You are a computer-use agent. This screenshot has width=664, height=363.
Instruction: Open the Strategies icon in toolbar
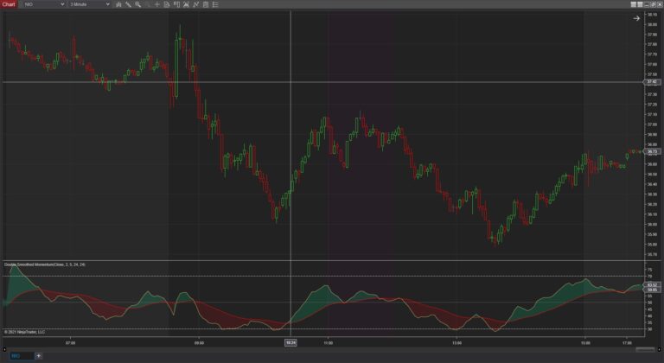[x=195, y=4]
